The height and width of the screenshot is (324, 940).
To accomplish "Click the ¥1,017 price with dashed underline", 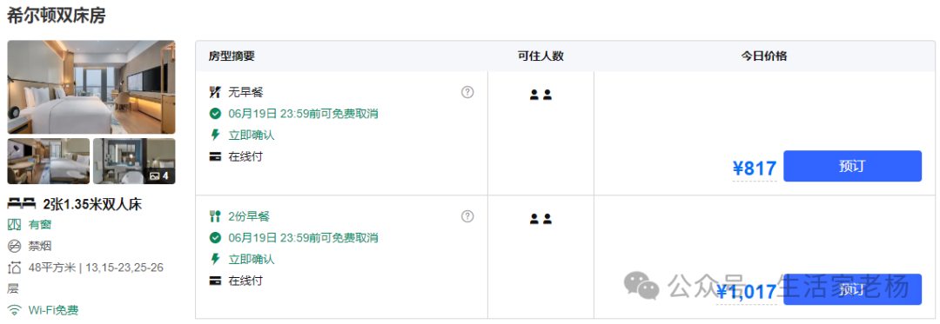I will pos(747,293).
